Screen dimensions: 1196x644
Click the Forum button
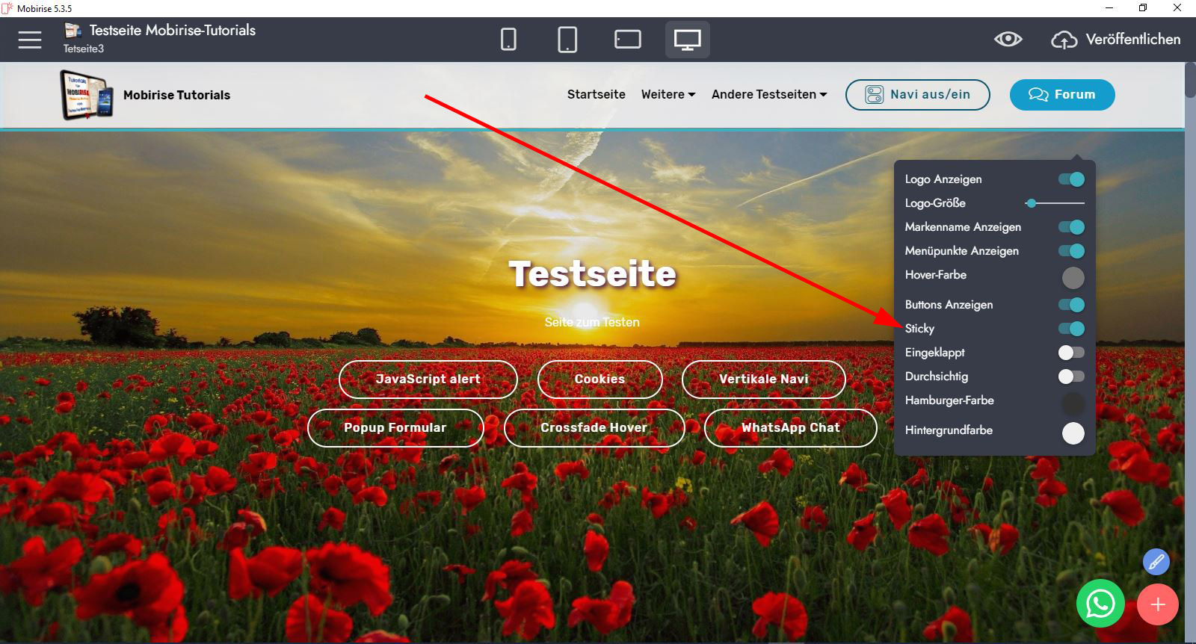coord(1061,95)
